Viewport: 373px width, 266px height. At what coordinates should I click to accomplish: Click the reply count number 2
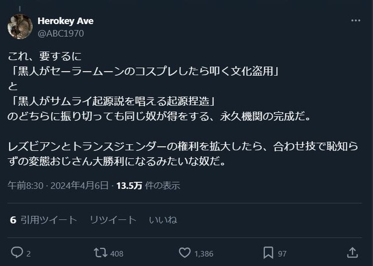pyautogui.click(x=29, y=253)
